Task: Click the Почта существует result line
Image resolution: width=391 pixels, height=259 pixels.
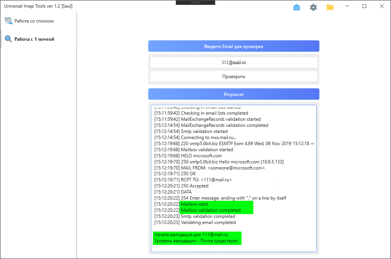Action: pos(196,241)
